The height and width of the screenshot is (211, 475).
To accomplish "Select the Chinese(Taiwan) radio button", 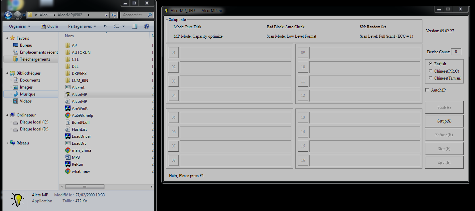I will [x=431, y=78].
